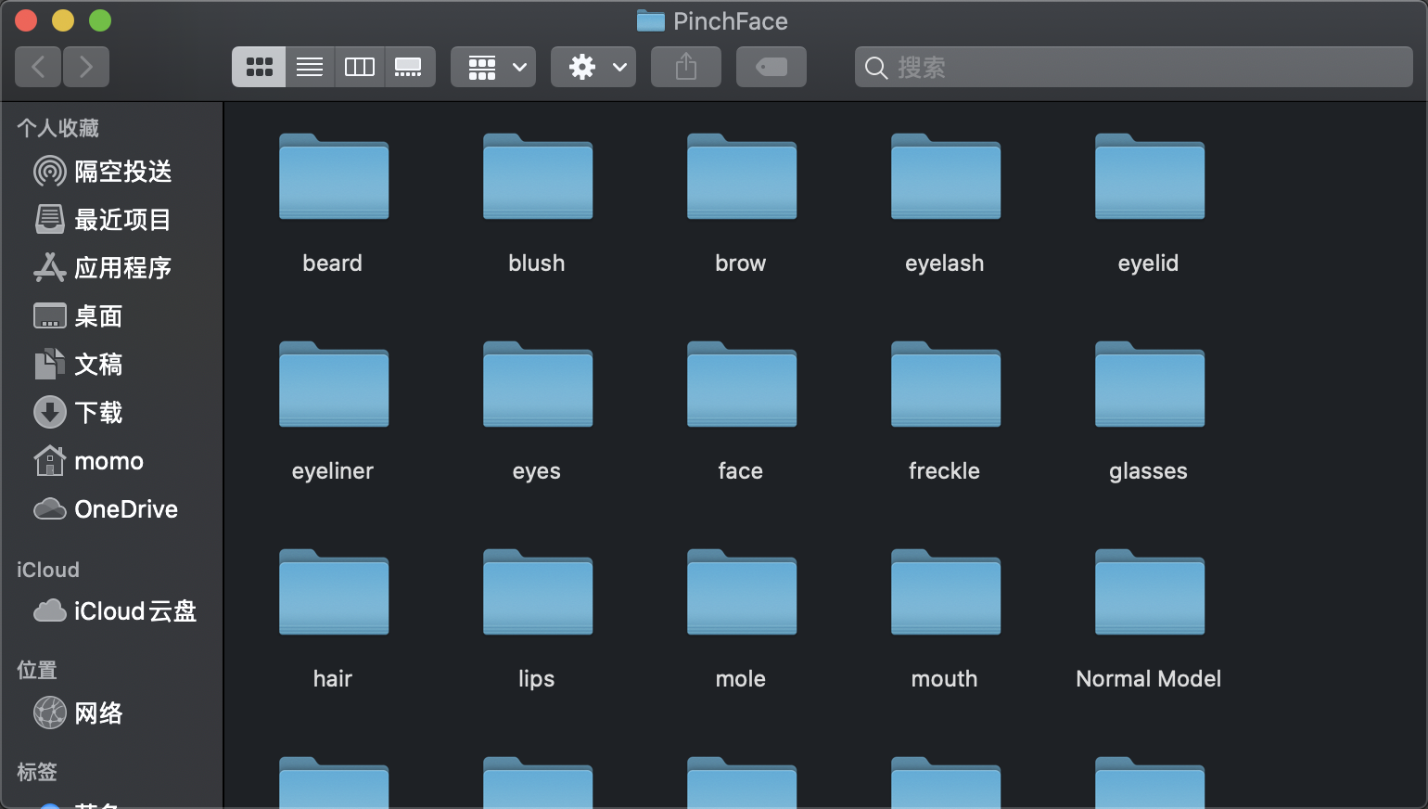
Task: Click the 'beard' folder name label
Action: (x=333, y=263)
